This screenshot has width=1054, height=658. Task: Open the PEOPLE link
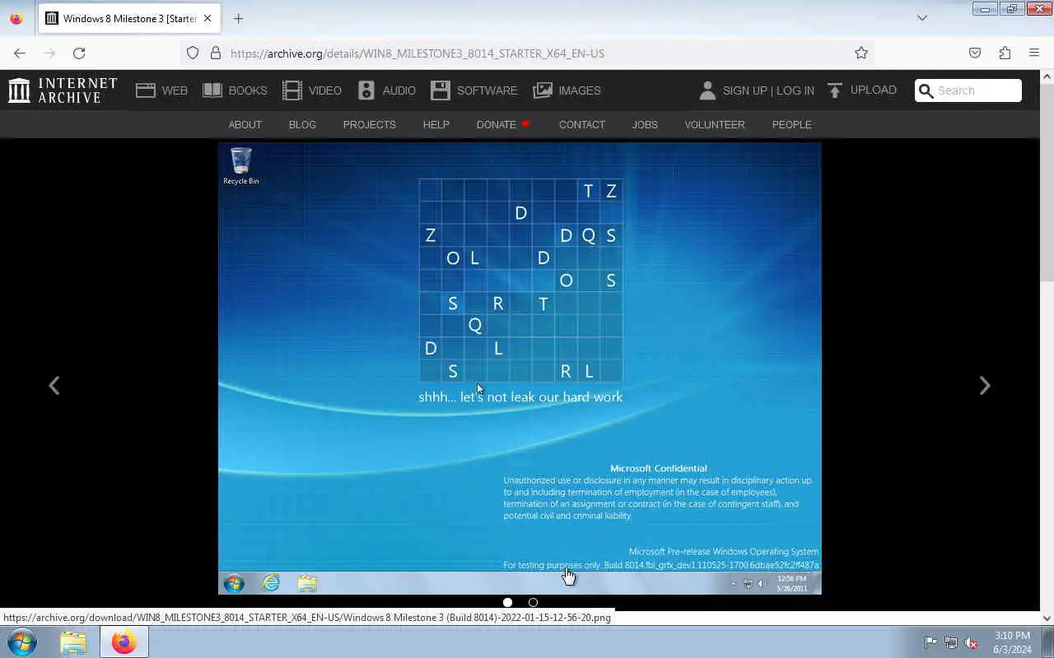[791, 124]
